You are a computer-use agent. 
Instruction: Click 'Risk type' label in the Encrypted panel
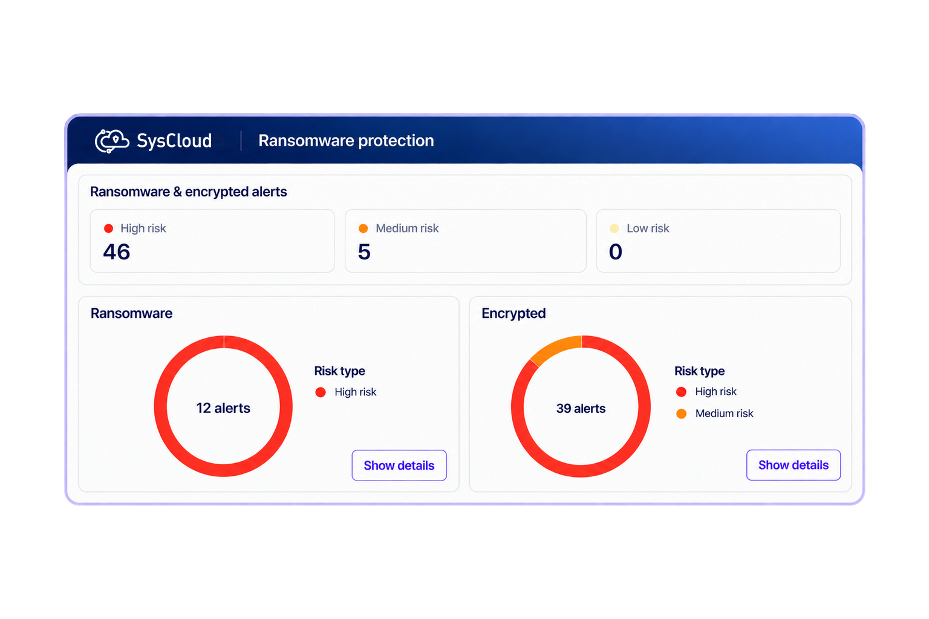pos(699,371)
